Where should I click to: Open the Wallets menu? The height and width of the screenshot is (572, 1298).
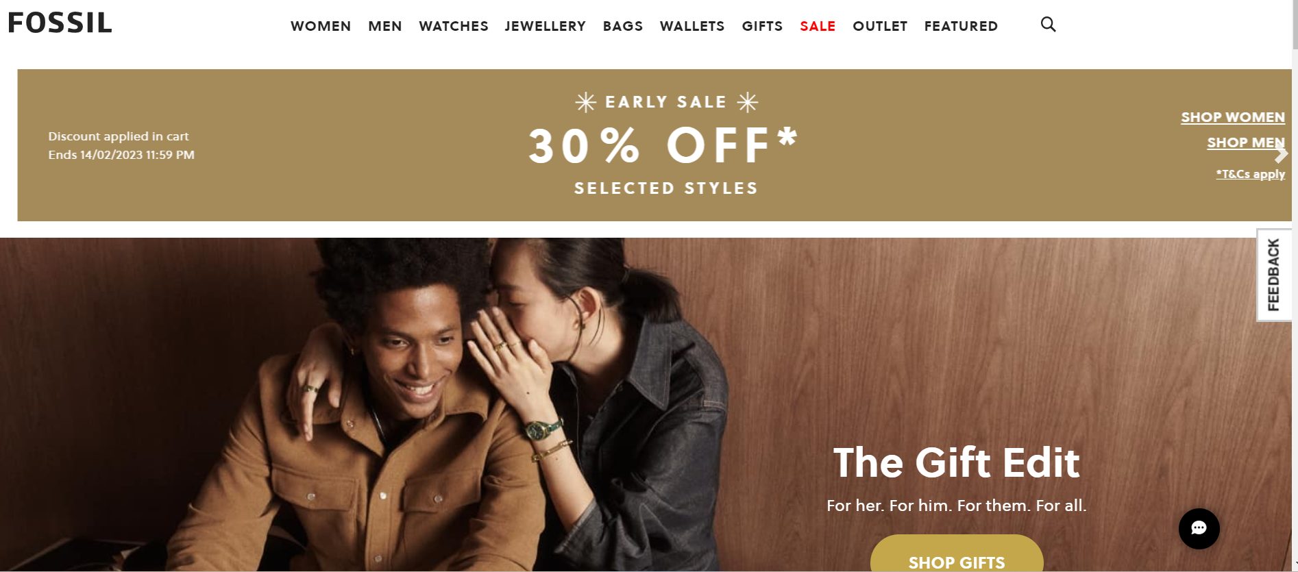click(x=692, y=26)
